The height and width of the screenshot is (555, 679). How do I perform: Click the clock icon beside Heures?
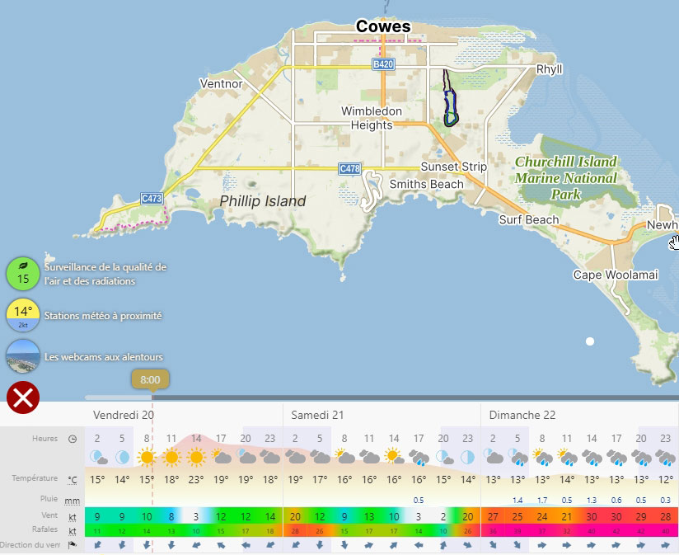click(73, 439)
